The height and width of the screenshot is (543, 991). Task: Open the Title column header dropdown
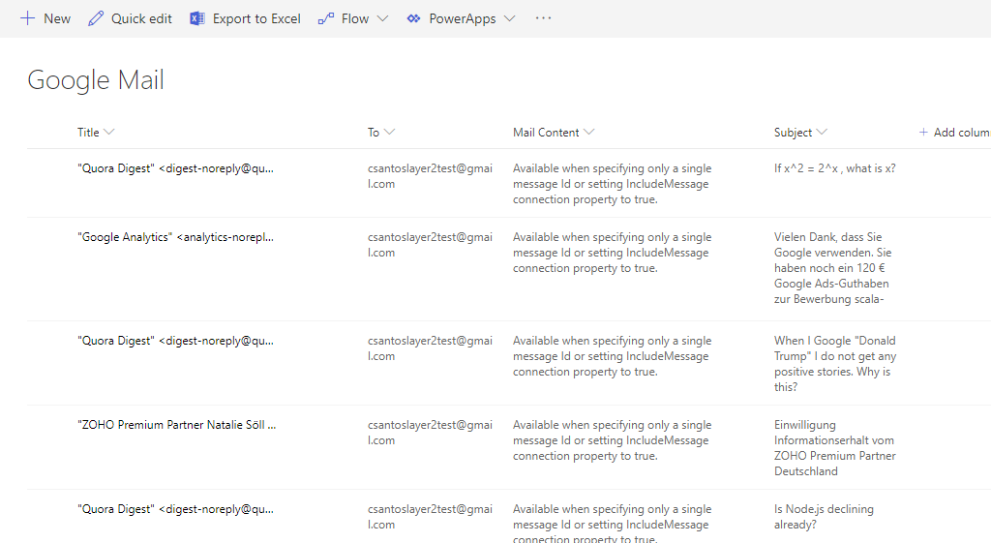tap(108, 133)
